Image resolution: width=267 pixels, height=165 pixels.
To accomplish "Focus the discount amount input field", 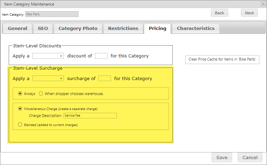I will [101, 56].
